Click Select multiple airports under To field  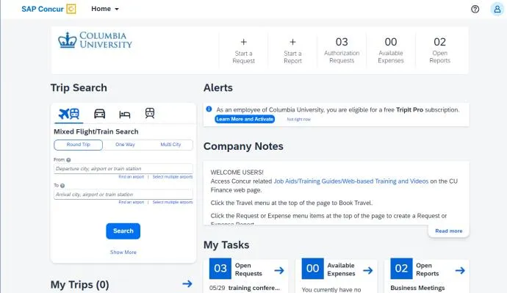(x=173, y=202)
